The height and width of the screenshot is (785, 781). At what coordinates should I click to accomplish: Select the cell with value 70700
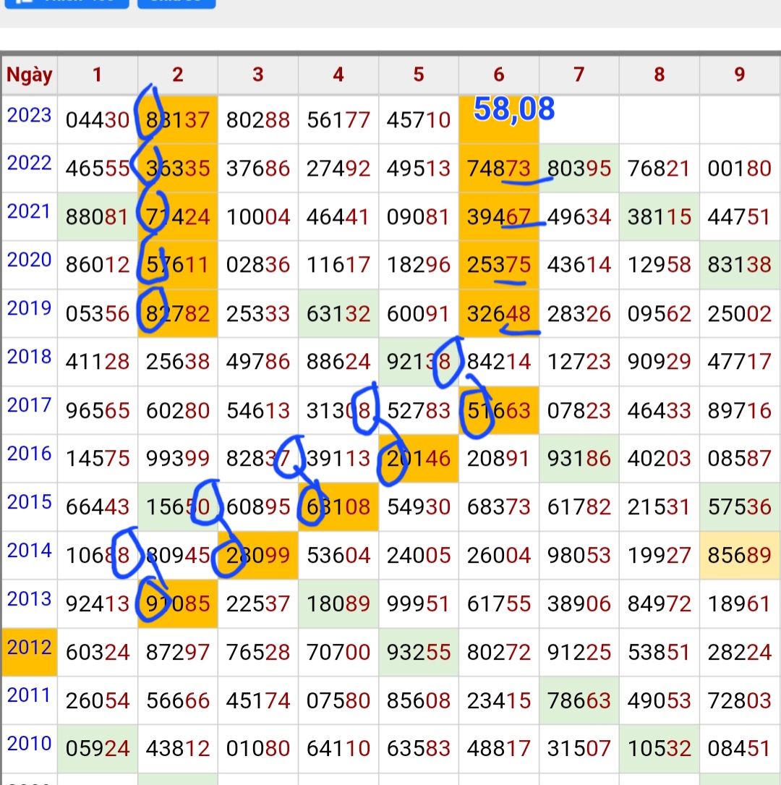(338, 653)
